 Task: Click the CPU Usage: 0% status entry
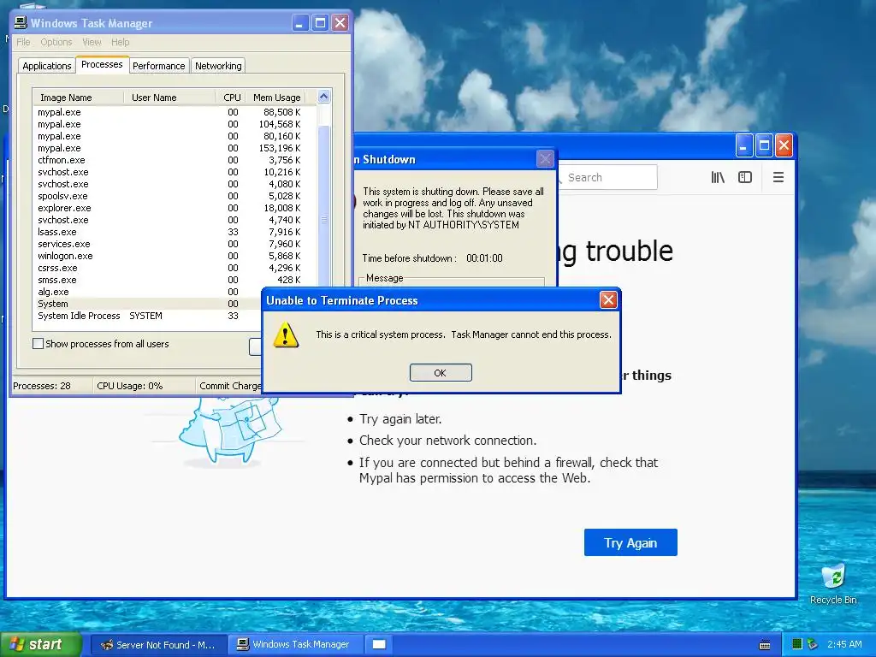pos(144,386)
